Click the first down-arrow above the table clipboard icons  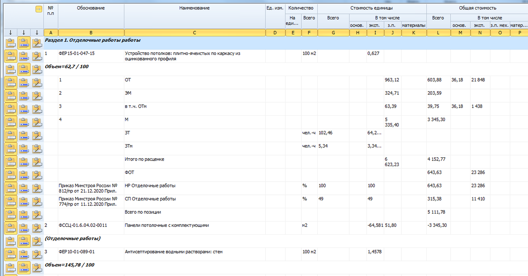click(x=11, y=33)
